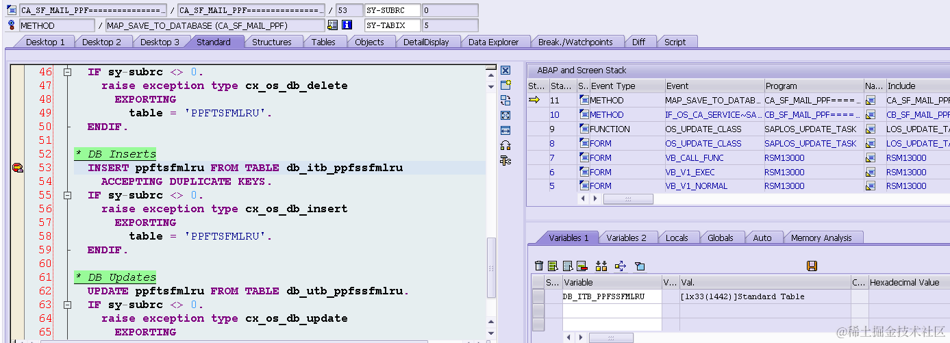The height and width of the screenshot is (343, 950).
Task: Open the Objects tab
Action: point(369,42)
